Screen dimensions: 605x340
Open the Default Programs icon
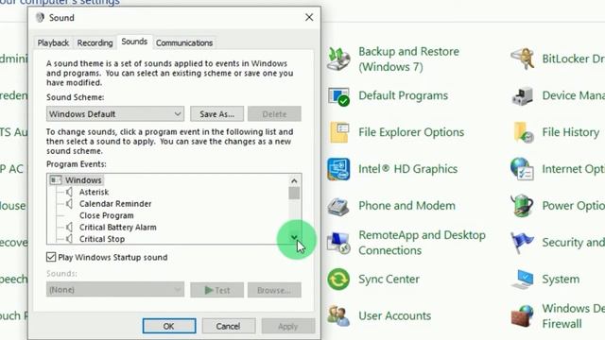338,96
